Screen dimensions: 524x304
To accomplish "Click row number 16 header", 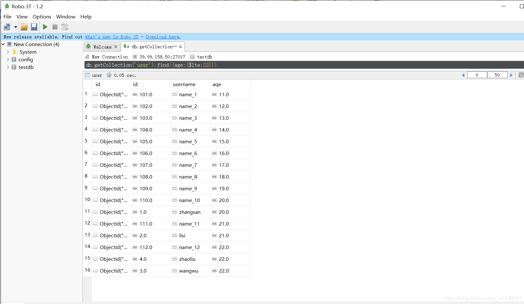I will [x=87, y=270].
